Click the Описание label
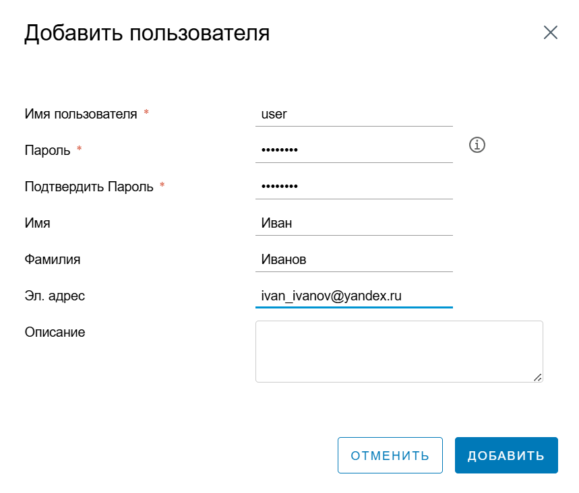 [x=55, y=332]
